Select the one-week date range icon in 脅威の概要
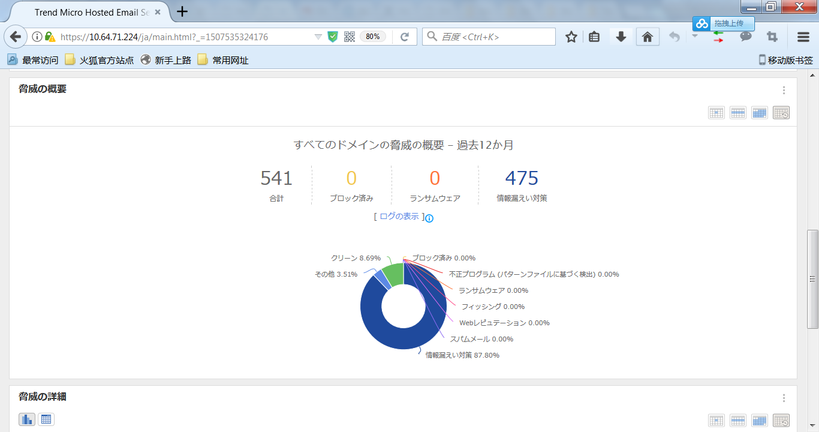 tap(737, 113)
